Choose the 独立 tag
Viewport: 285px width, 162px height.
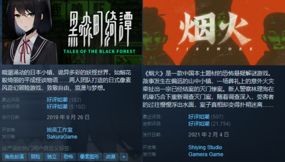(x=52, y=157)
